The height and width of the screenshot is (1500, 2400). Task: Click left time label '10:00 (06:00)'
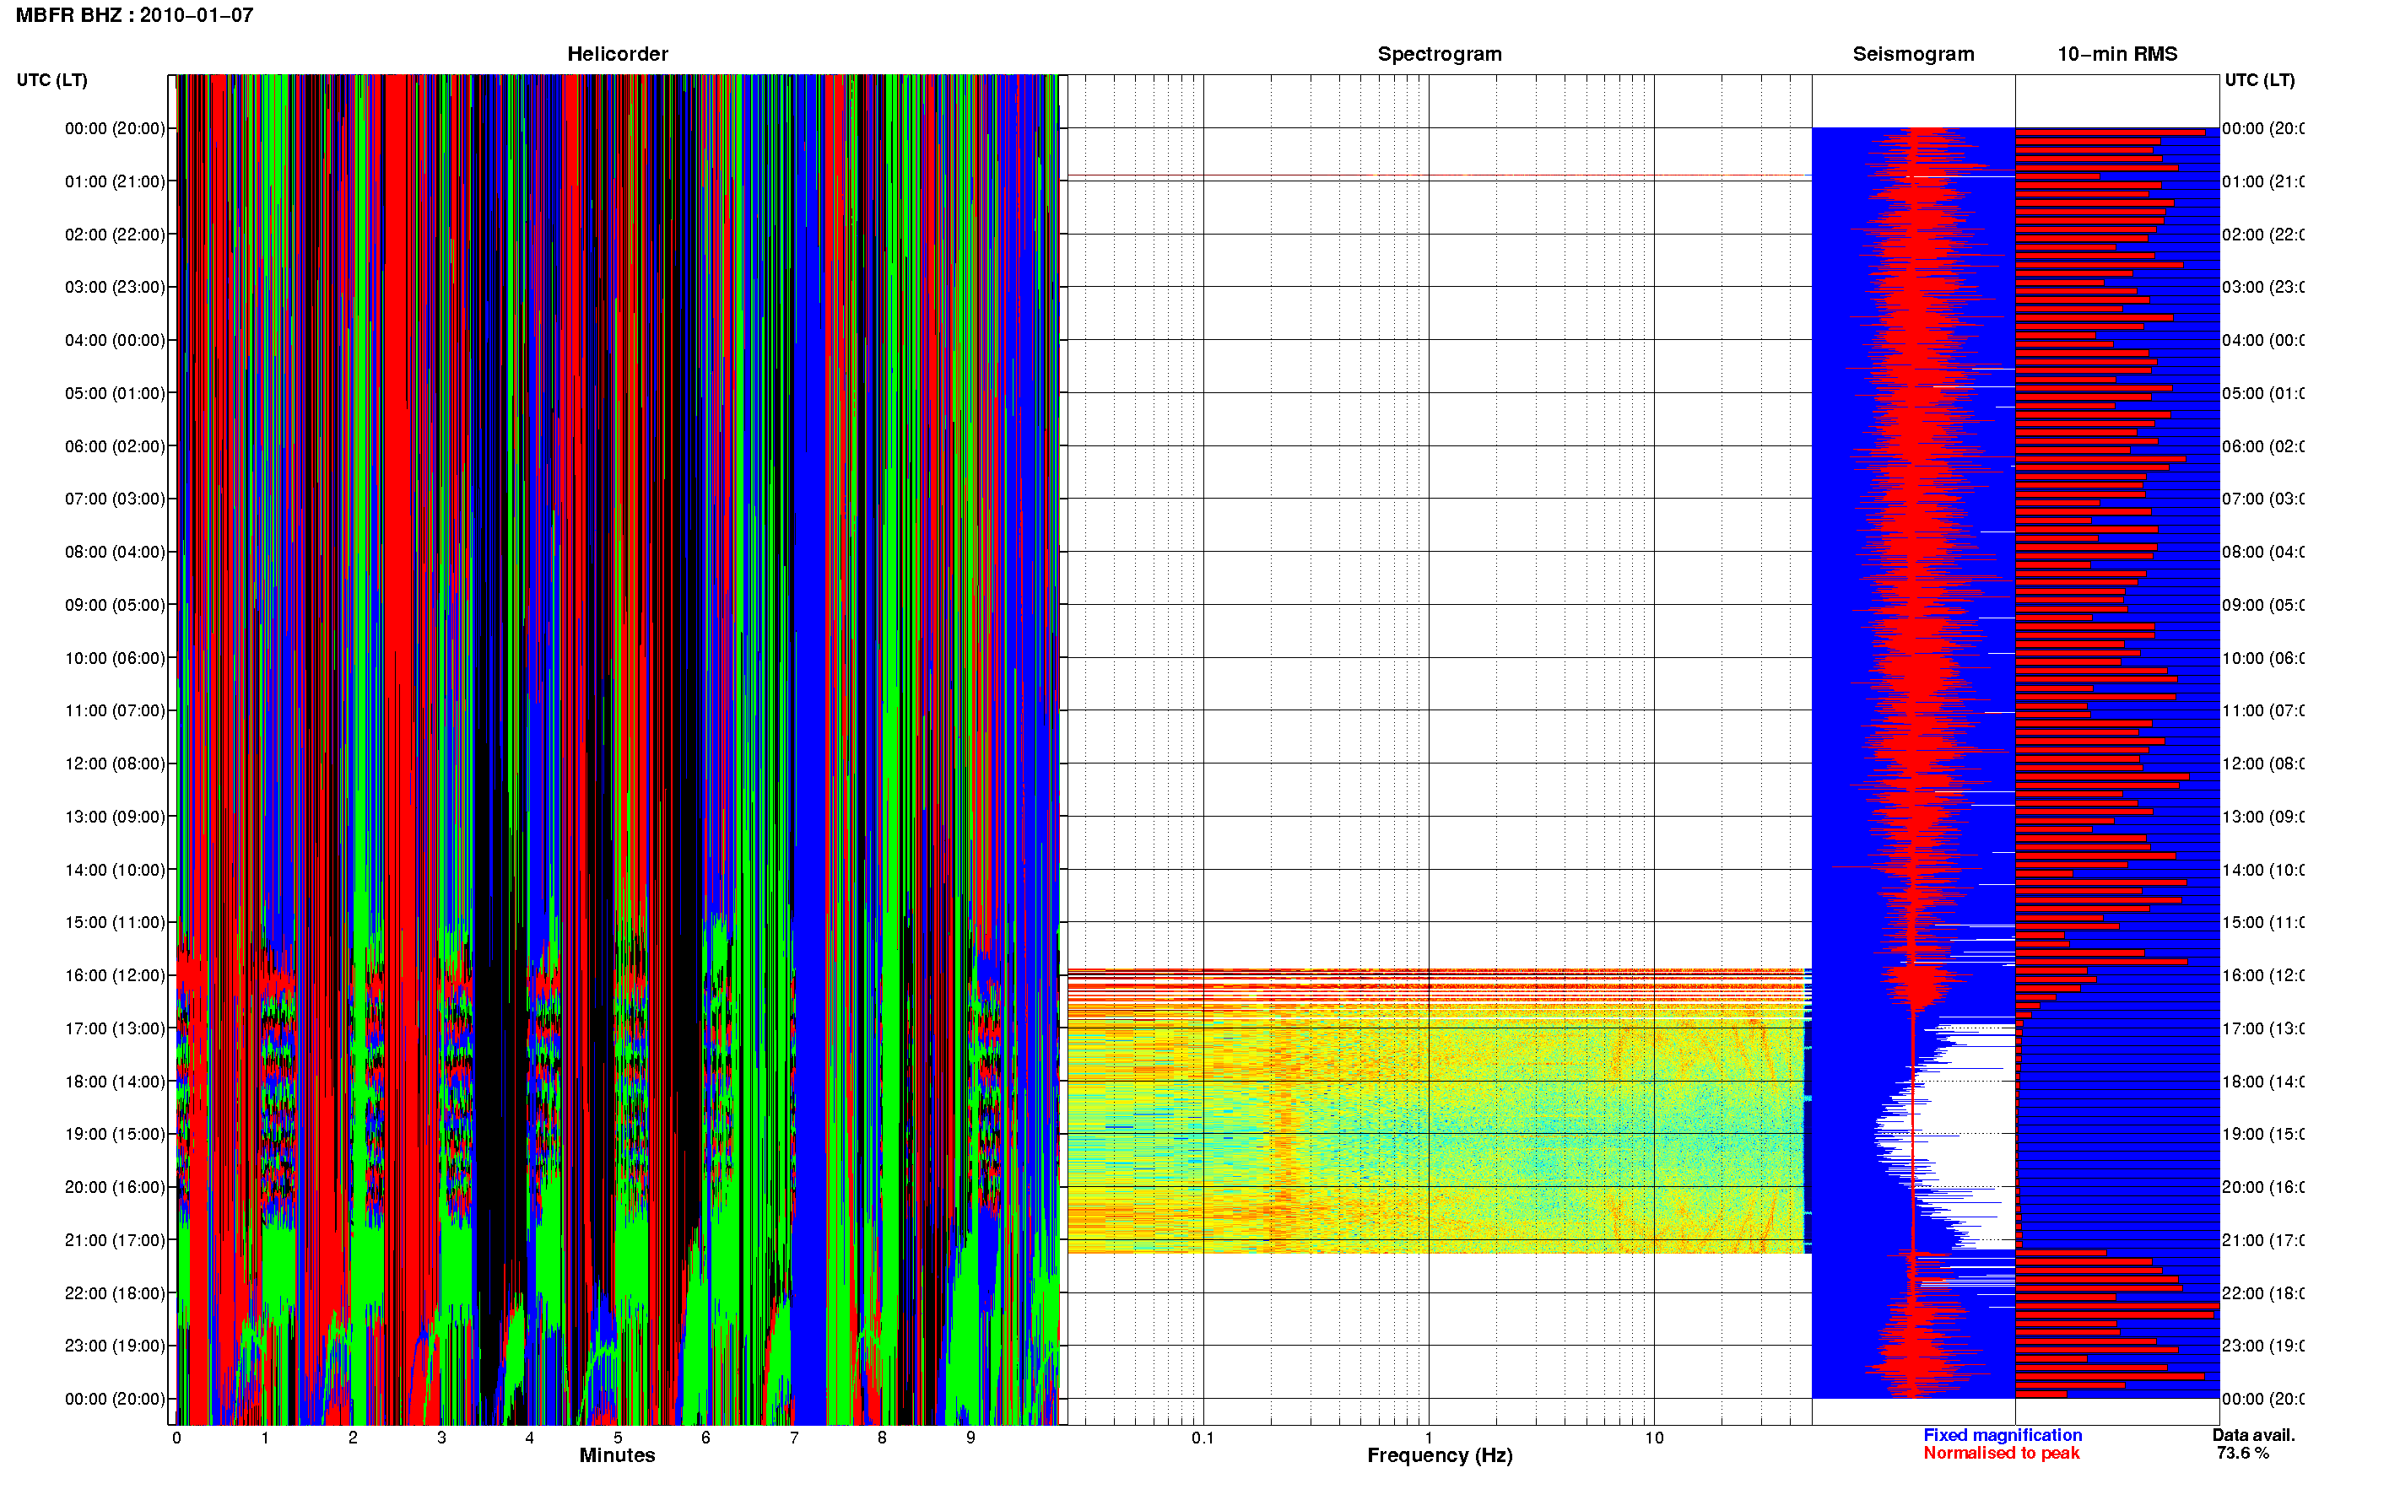point(115,658)
